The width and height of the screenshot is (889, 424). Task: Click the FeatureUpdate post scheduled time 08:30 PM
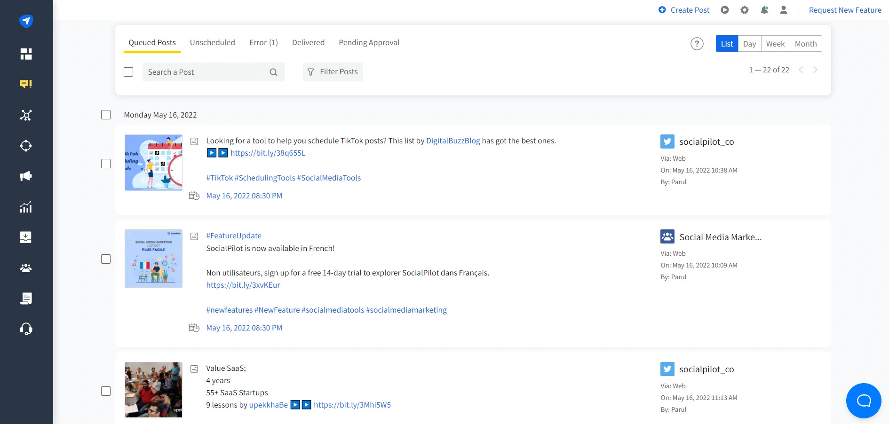click(x=244, y=328)
